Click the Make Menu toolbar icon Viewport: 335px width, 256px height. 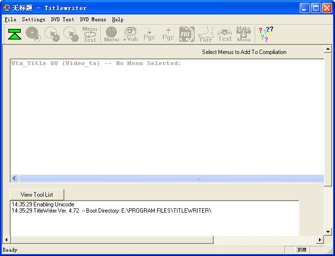point(244,34)
